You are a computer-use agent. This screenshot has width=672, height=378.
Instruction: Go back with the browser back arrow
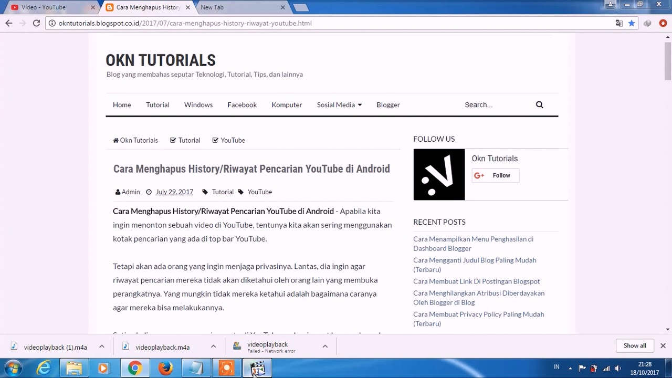(x=8, y=23)
